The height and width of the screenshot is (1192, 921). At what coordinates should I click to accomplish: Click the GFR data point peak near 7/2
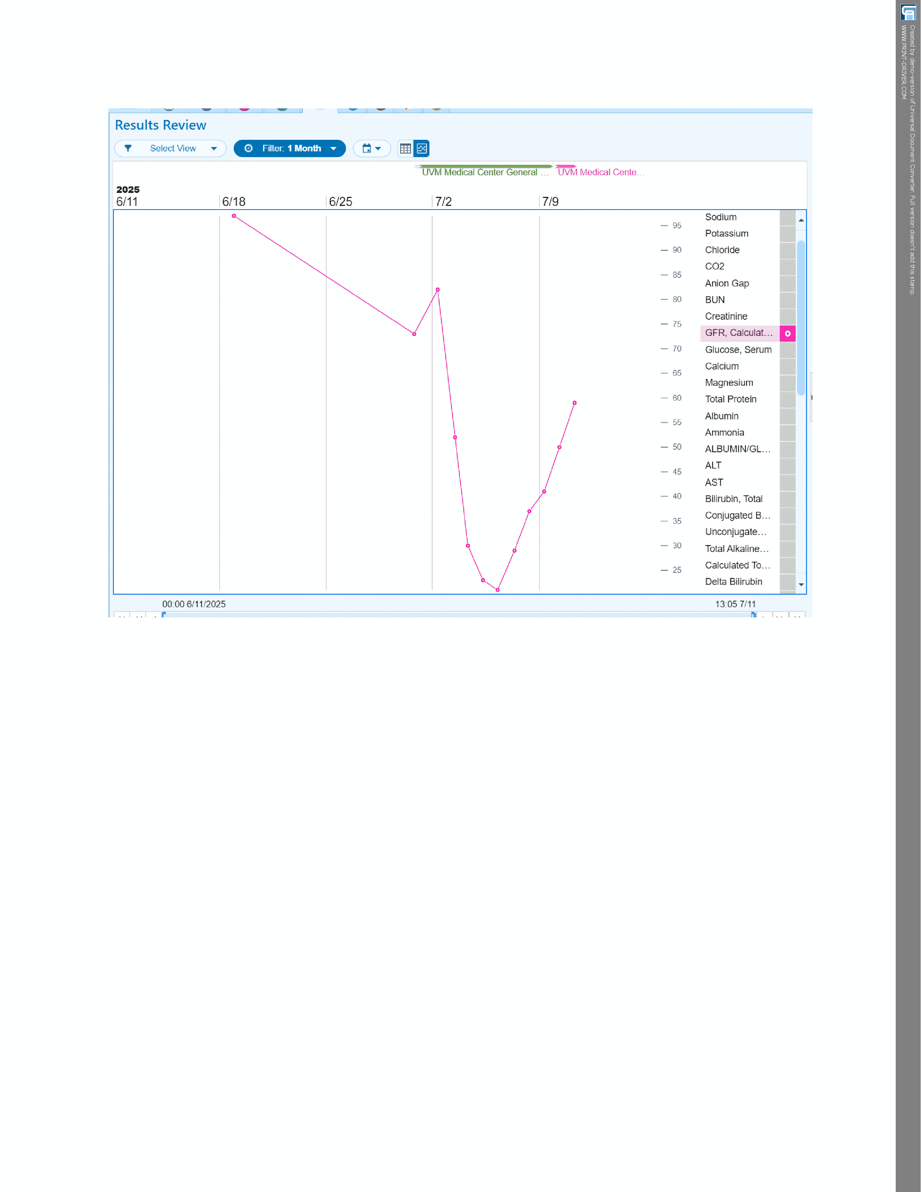438,290
